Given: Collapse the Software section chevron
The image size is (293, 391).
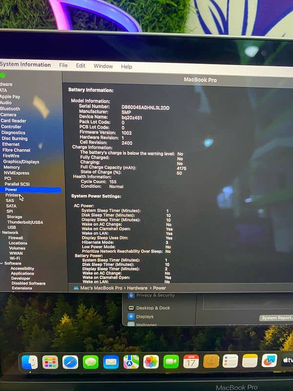Looking at the screenshot, I should click(1, 263).
